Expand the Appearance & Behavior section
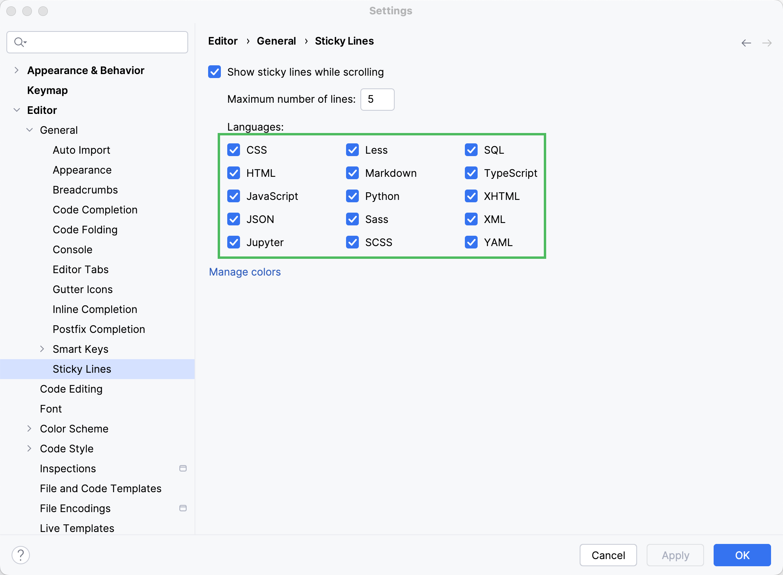The image size is (783, 575). [x=16, y=70]
